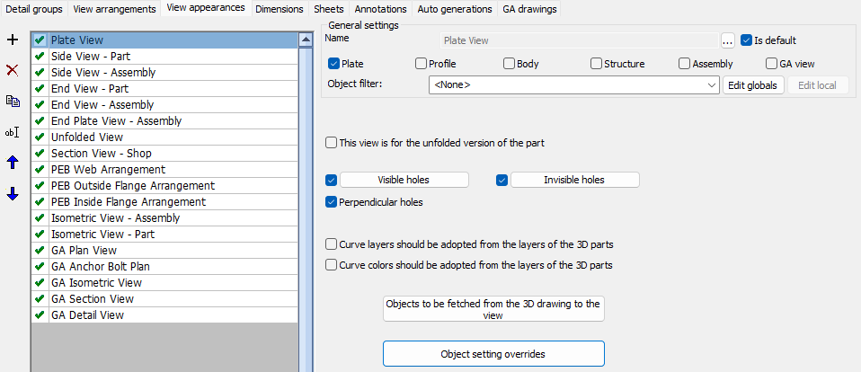Click the plus icon to add view appearance
Viewport: 861px width, 372px height.
[13, 40]
